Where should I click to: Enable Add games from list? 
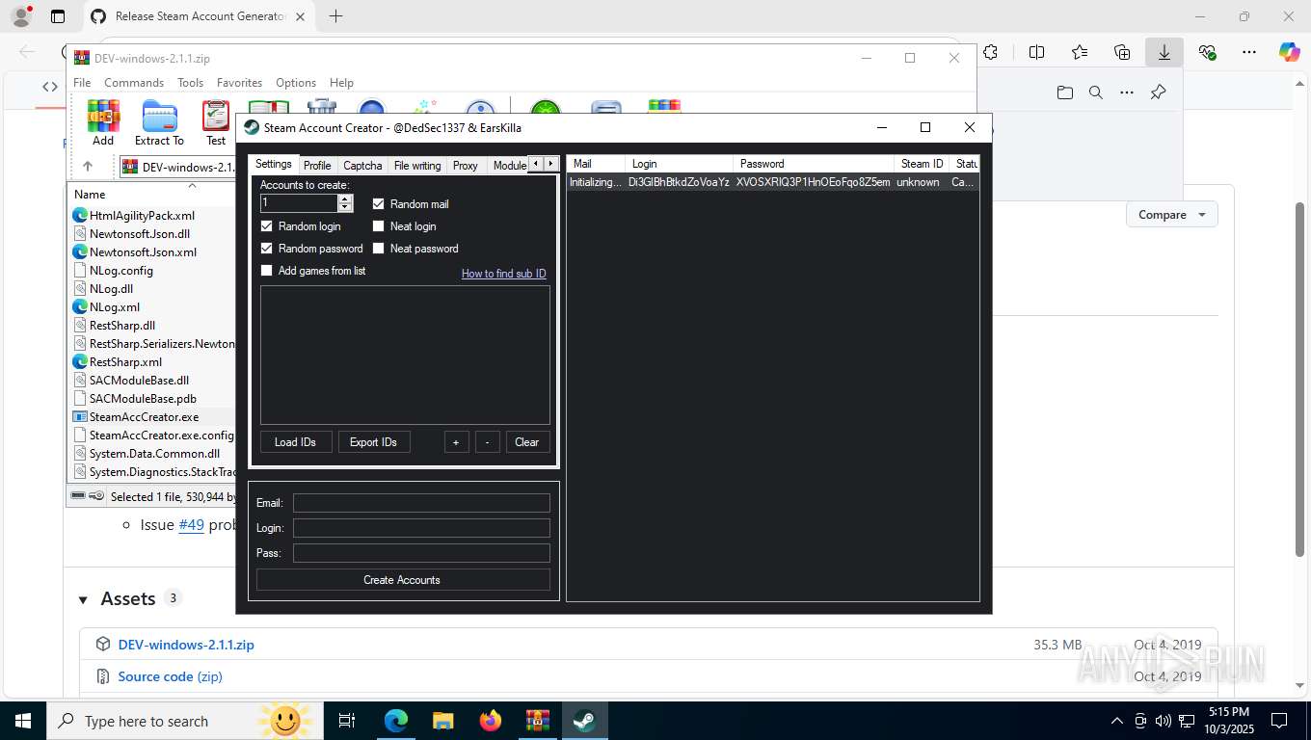(x=267, y=271)
